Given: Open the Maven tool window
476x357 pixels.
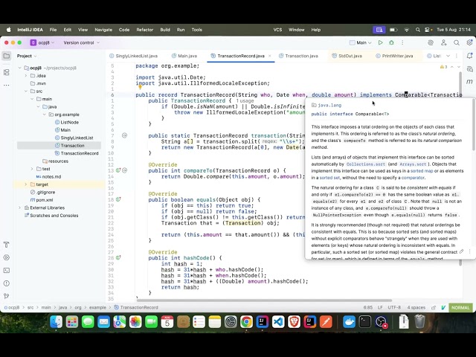Looking at the screenshot, I should point(469,82).
